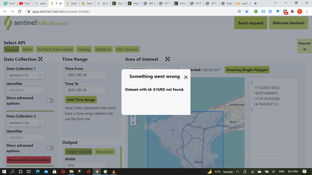Screen dimensions: 312x175
Task: Open the Windows Start menu
Action: pyautogui.click(x=4, y=172)
